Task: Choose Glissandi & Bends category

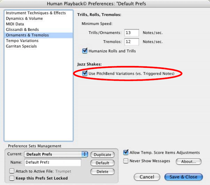Action: (38, 29)
